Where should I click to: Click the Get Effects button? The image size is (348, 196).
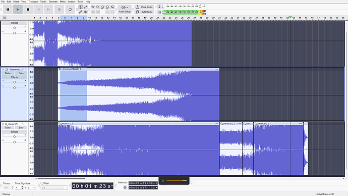144,12
